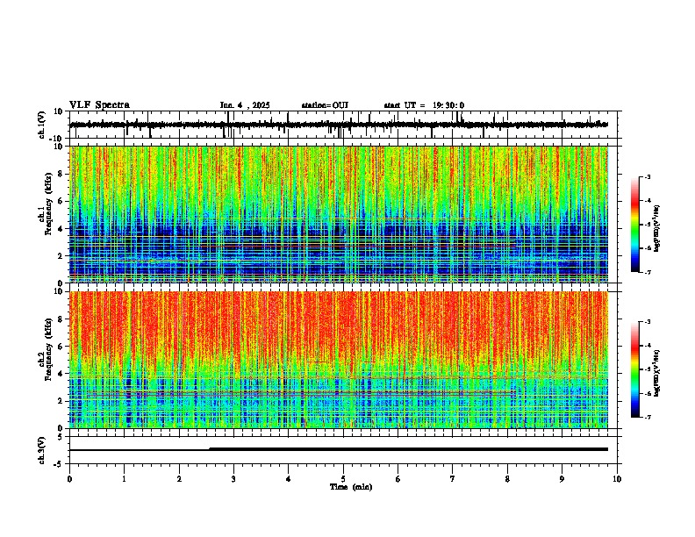Click the ch.1 spectrogram color scale bar
The width and height of the screenshot is (695, 537).
[x=635, y=225]
